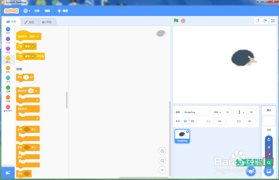Screen dimensions: 279x180
Task: Edit the sprite size value 100
Action: (219, 121)
